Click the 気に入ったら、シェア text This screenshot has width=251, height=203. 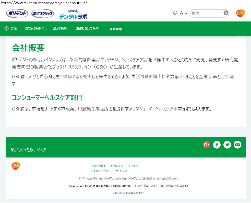(29, 150)
